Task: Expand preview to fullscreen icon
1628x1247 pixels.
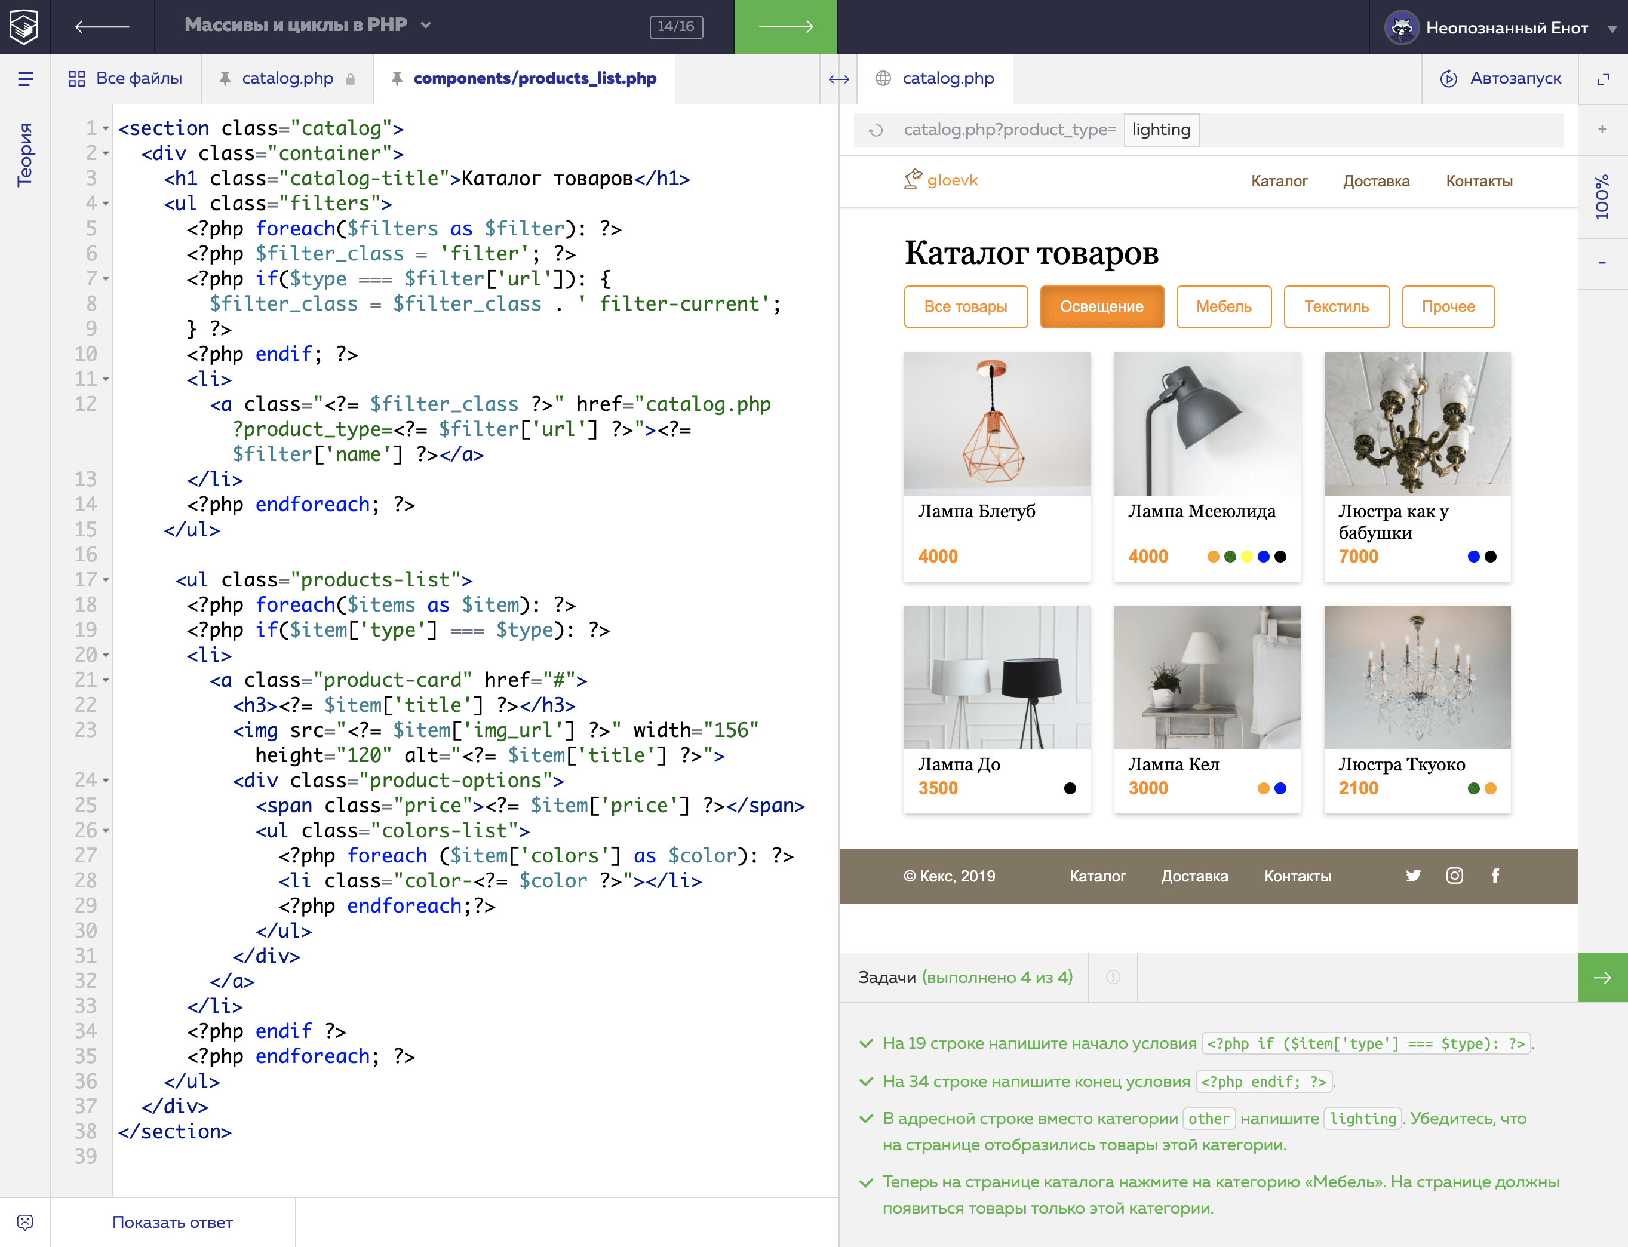Action: (x=1604, y=79)
